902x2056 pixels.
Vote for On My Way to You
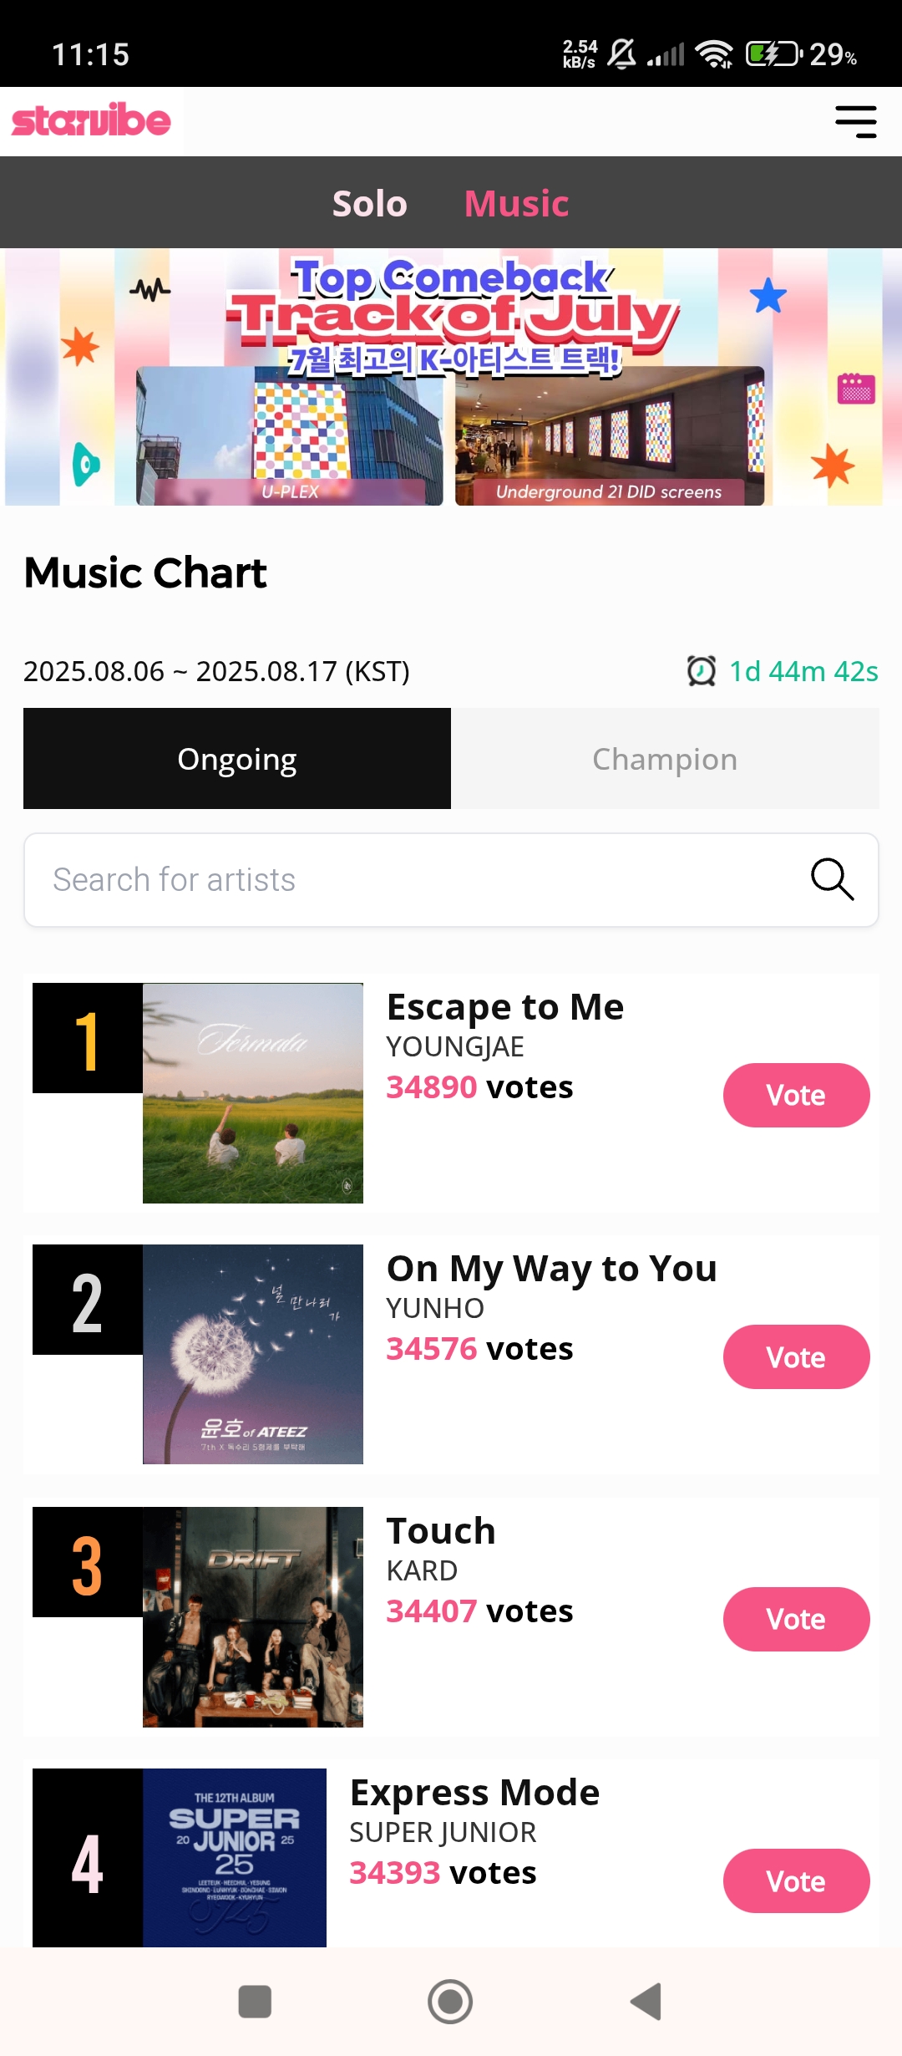pyautogui.click(x=796, y=1356)
